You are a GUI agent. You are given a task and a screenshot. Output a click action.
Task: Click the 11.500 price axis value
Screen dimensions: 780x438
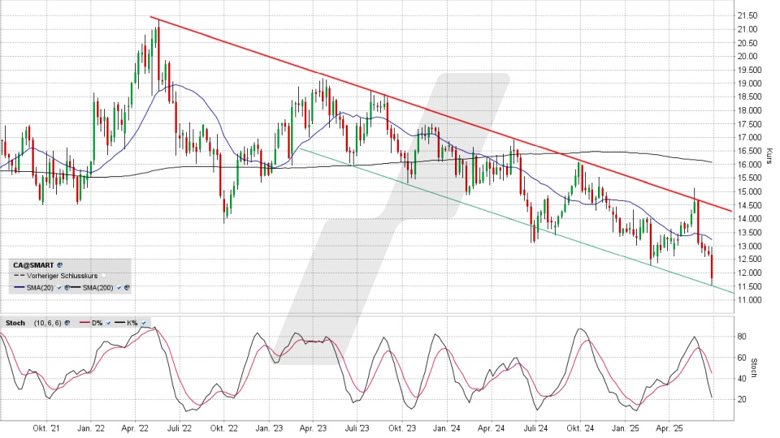pyautogui.click(x=749, y=286)
